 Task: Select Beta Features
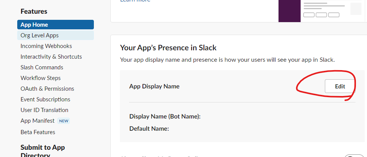(x=38, y=132)
